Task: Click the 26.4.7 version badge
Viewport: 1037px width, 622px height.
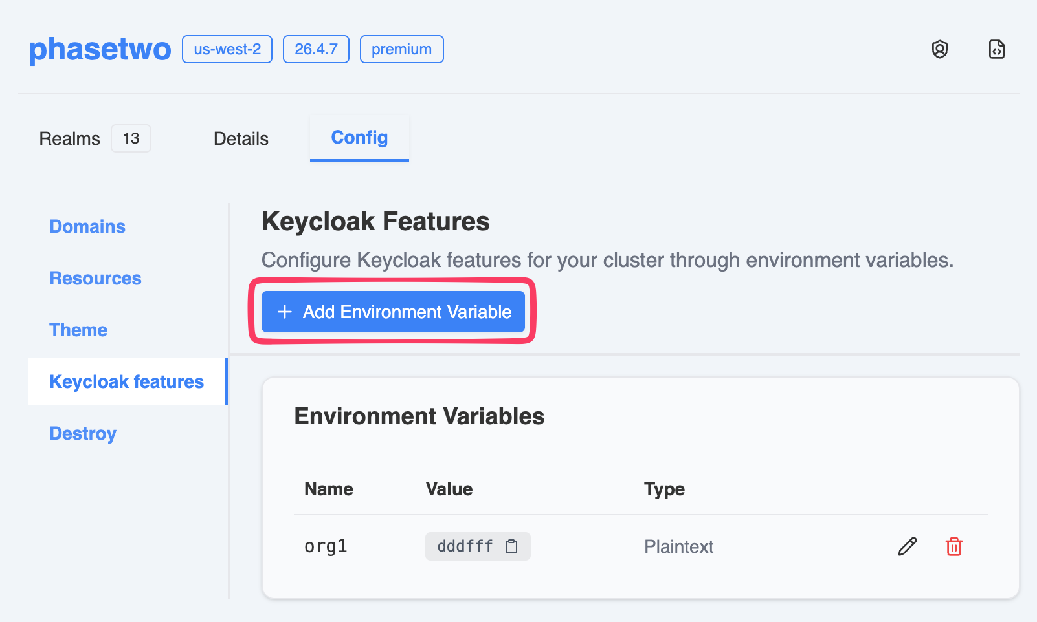Action: [316, 48]
